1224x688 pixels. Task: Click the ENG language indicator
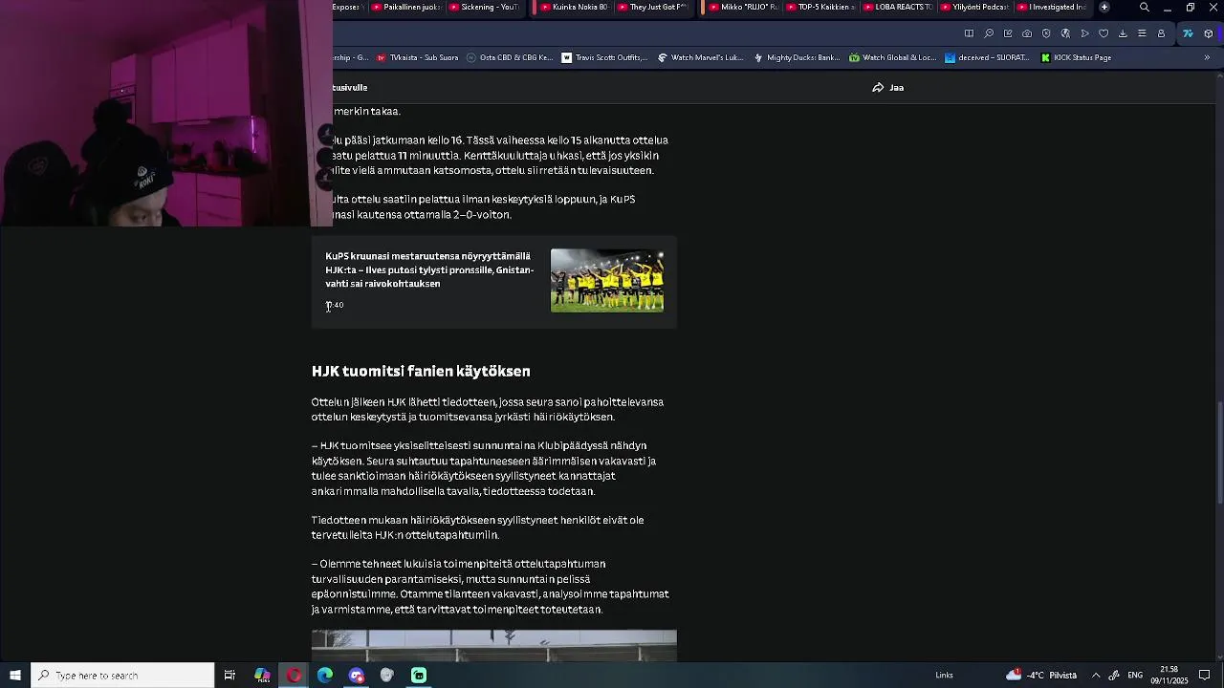[1135, 676]
